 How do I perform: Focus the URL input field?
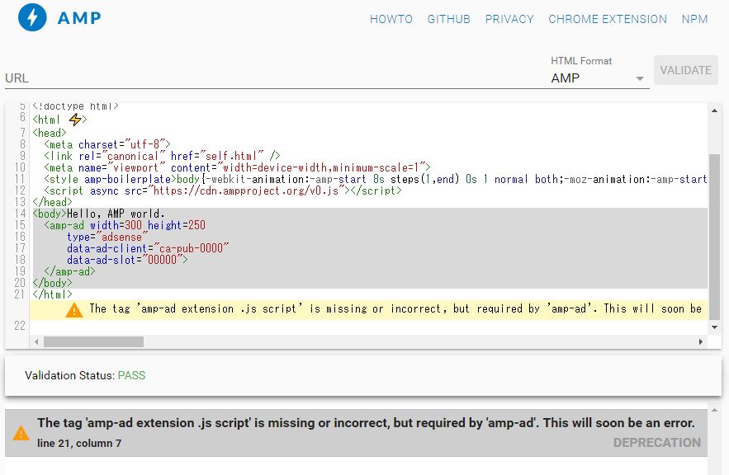(272, 78)
